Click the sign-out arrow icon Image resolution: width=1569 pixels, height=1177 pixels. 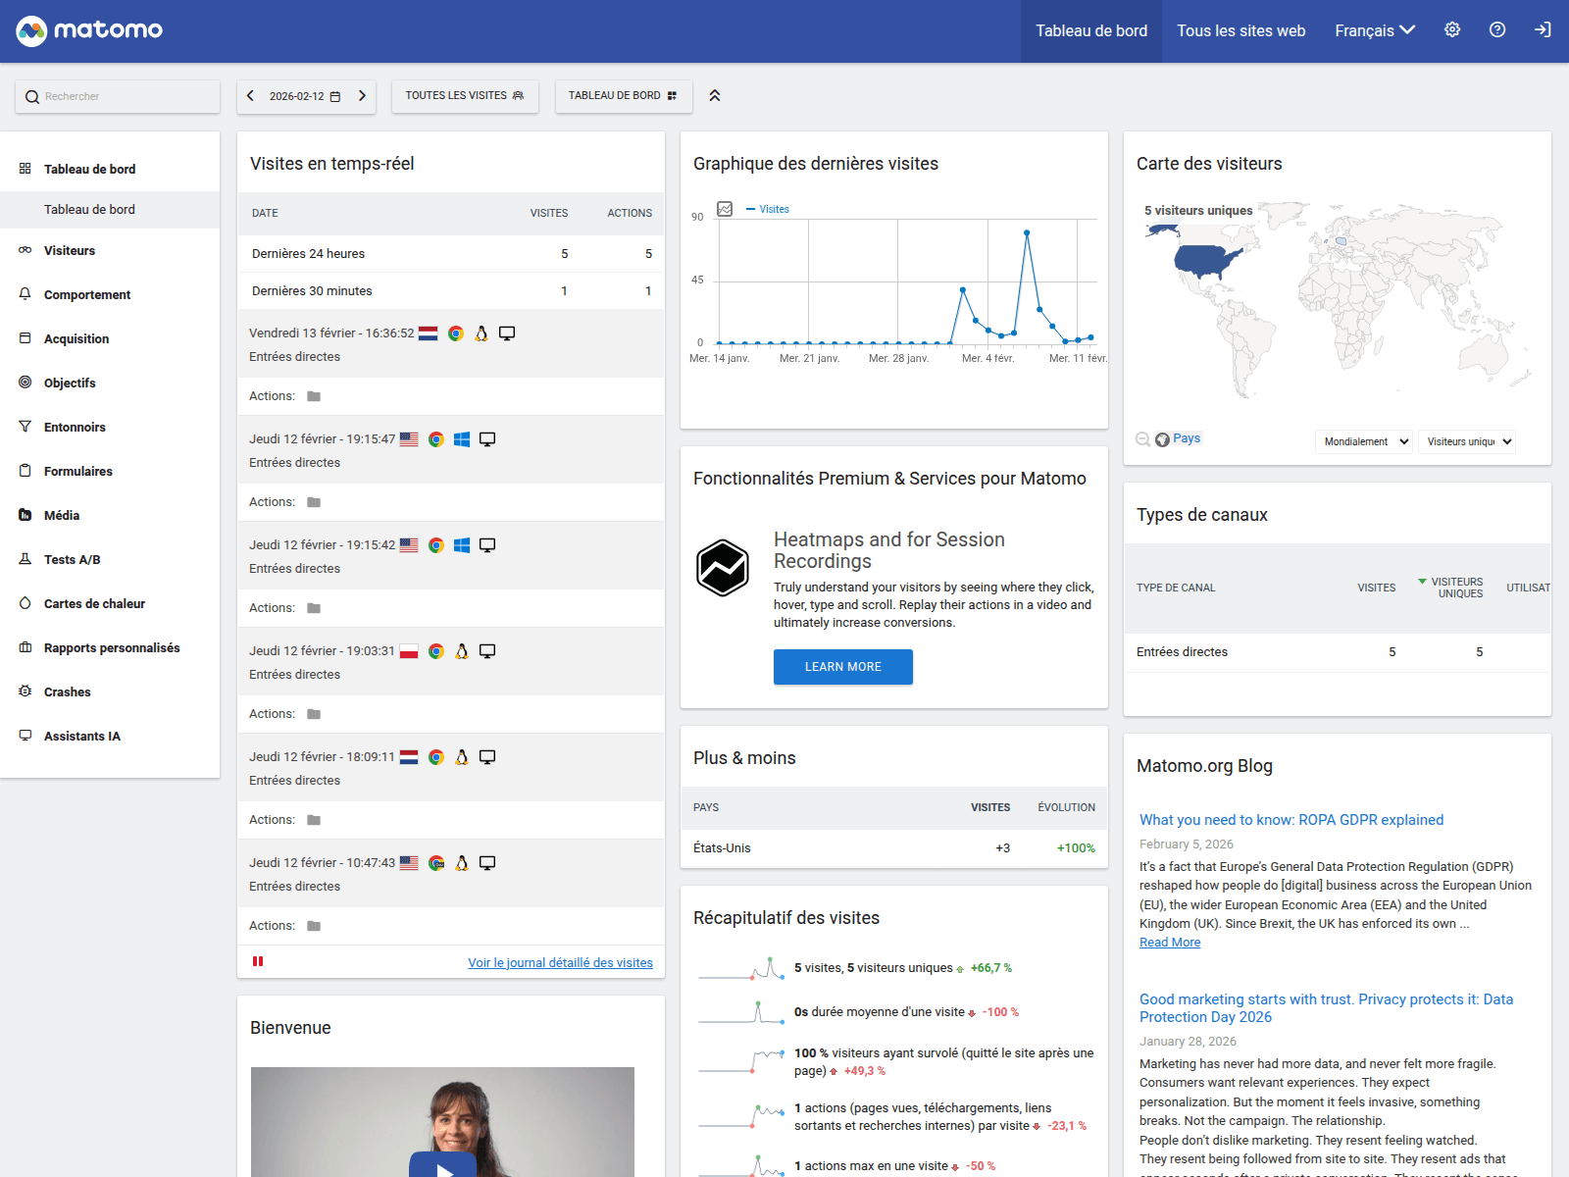pos(1543,29)
